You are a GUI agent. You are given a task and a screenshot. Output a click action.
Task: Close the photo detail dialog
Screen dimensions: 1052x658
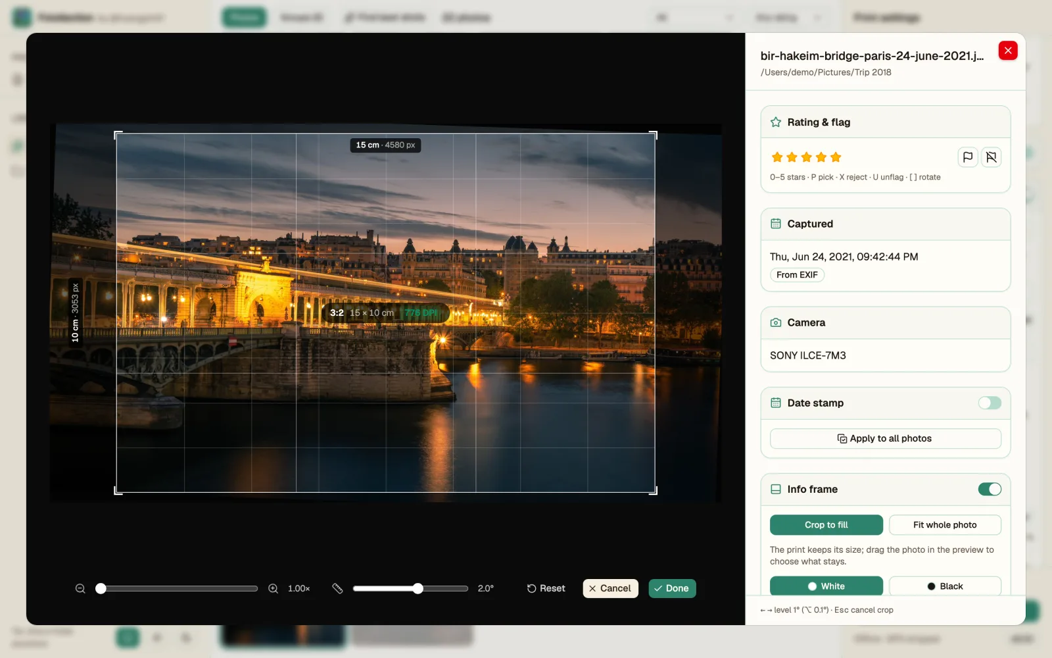point(1007,51)
